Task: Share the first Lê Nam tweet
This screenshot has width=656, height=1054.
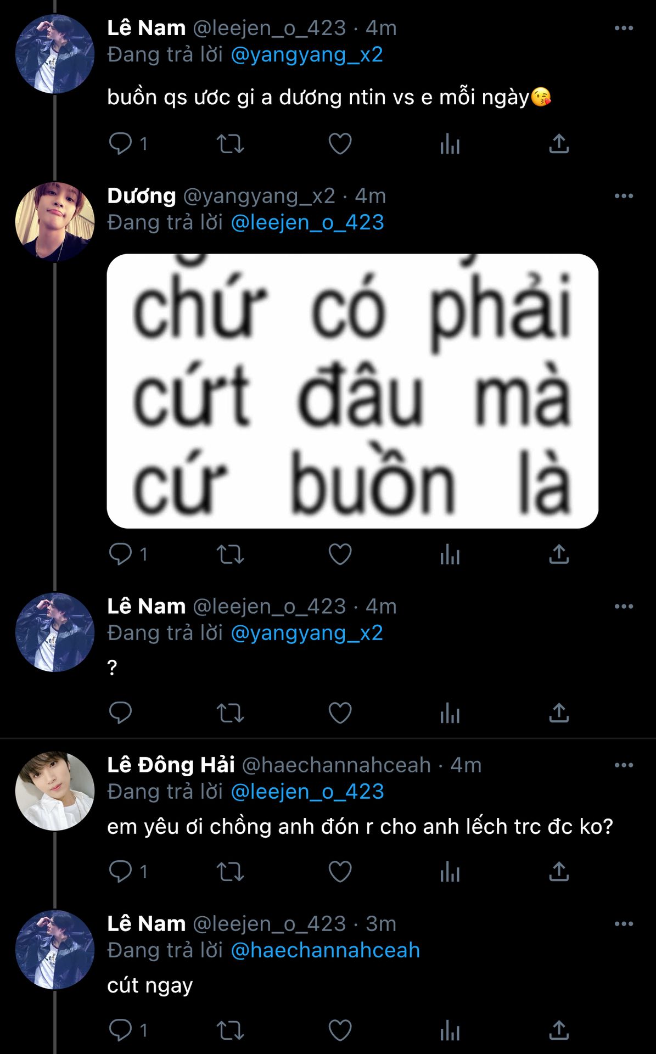Action: 559,144
